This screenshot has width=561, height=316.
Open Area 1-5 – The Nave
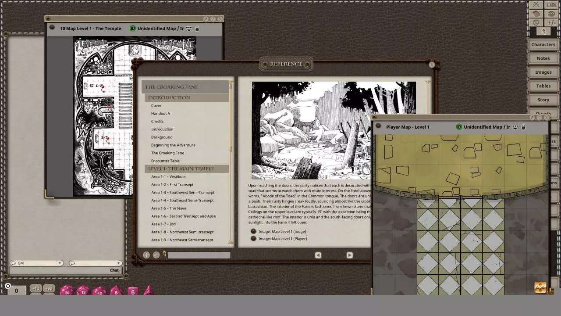click(x=169, y=208)
